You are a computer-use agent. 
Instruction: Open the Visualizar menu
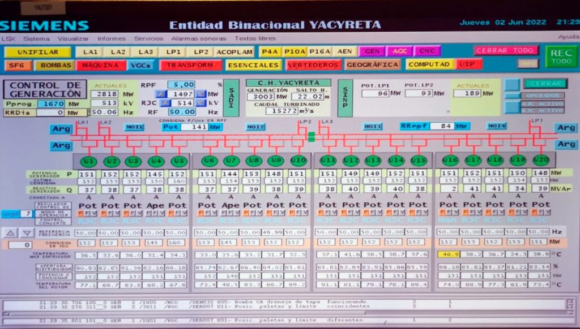click(x=73, y=38)
